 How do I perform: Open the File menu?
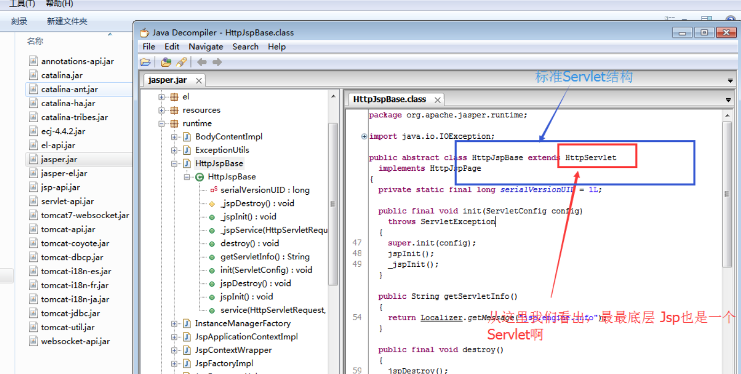[x=149, y=46]
